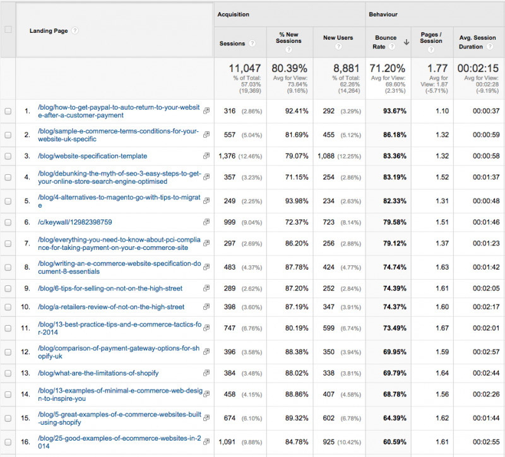Select row 3 website-specification-template checkbox
The height and width of the screenshot is (457, 505).
pos(8,156)
